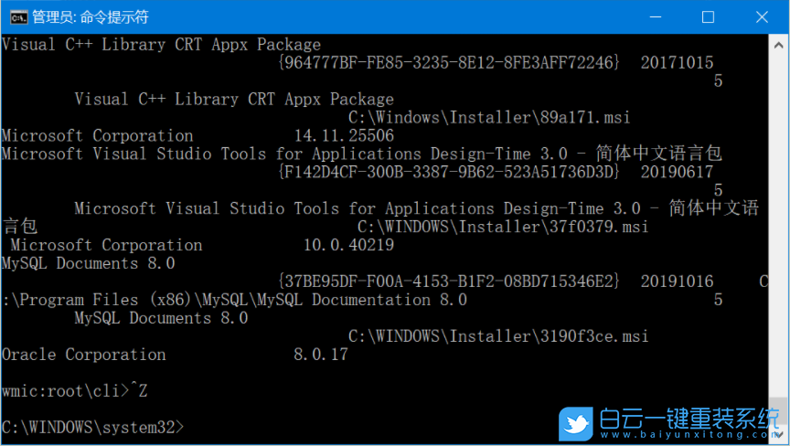Click the install date 20191016
This screenshot has height=446, width=790.
[677, 281]
